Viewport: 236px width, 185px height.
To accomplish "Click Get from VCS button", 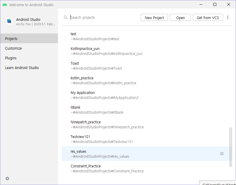I will [207, 18].
